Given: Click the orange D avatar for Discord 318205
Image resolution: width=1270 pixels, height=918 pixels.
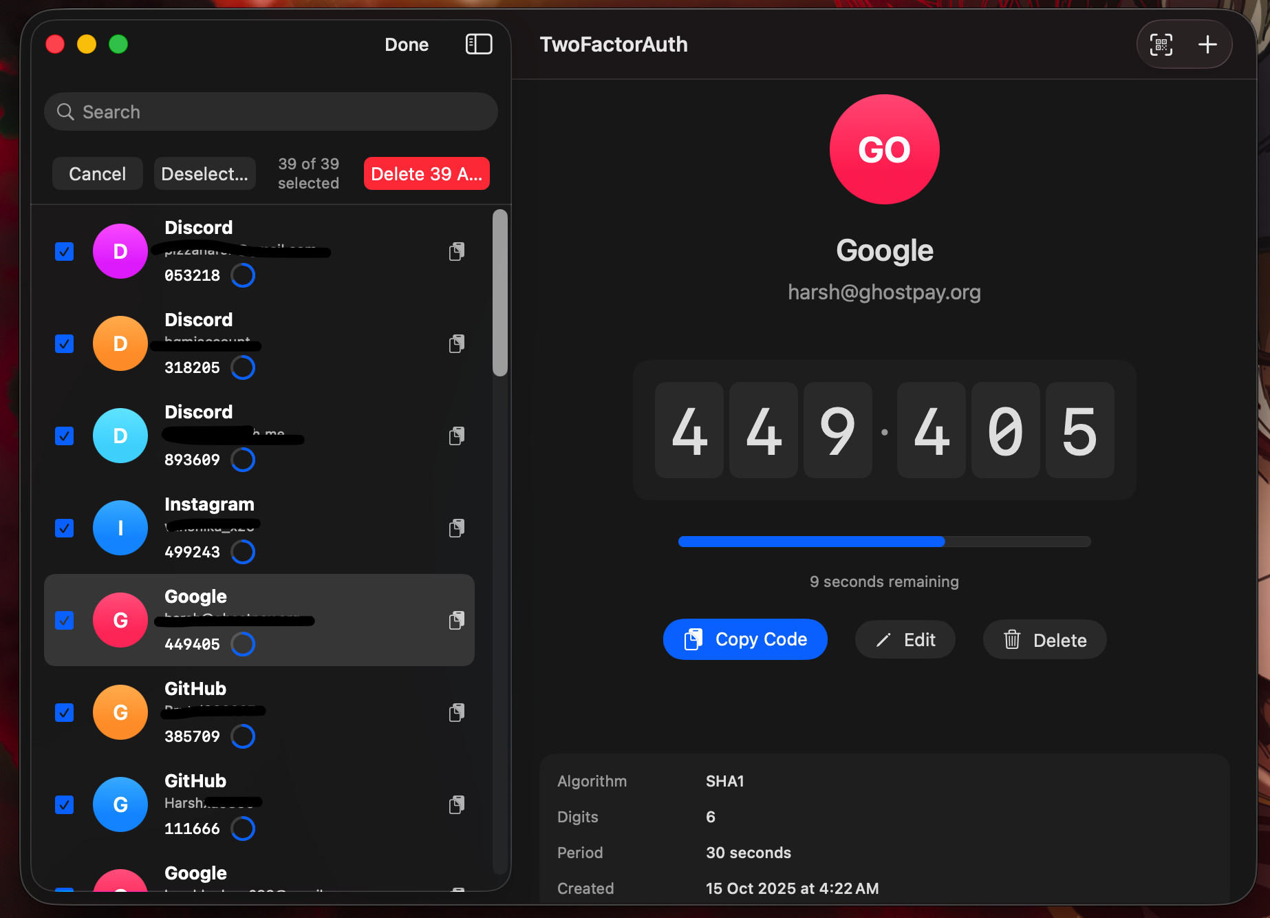Looking at the screenshot, I should 120,343.
